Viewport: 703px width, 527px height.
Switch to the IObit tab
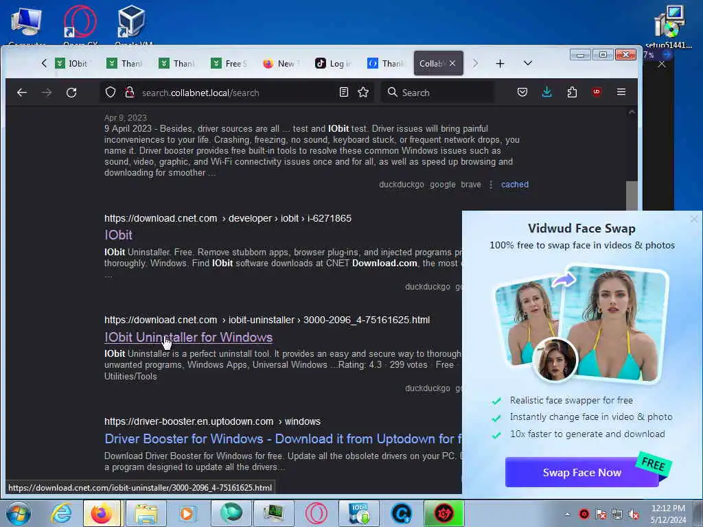[x=72, y=63]
